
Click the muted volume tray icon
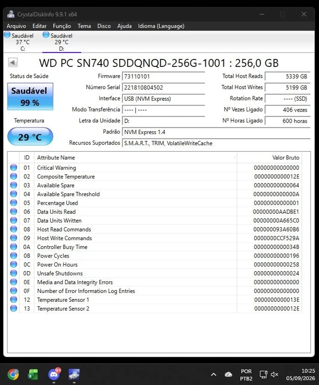tap(274, 374)
